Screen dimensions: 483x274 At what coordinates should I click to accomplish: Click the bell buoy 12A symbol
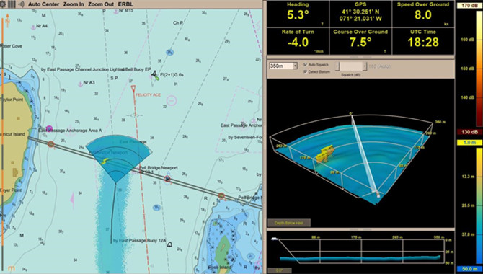click(169, 244)
